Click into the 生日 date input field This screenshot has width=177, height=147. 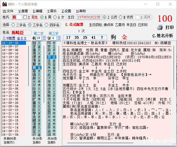(89, 17)
